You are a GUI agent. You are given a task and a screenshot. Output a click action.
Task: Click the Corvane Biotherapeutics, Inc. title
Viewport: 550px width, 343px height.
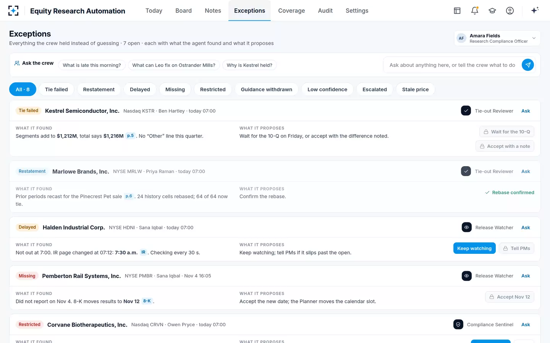pyautogui.click(x=87, y=325)
